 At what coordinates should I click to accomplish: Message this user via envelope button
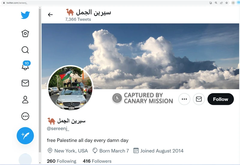pyautogui.click(x=199, y=99)
